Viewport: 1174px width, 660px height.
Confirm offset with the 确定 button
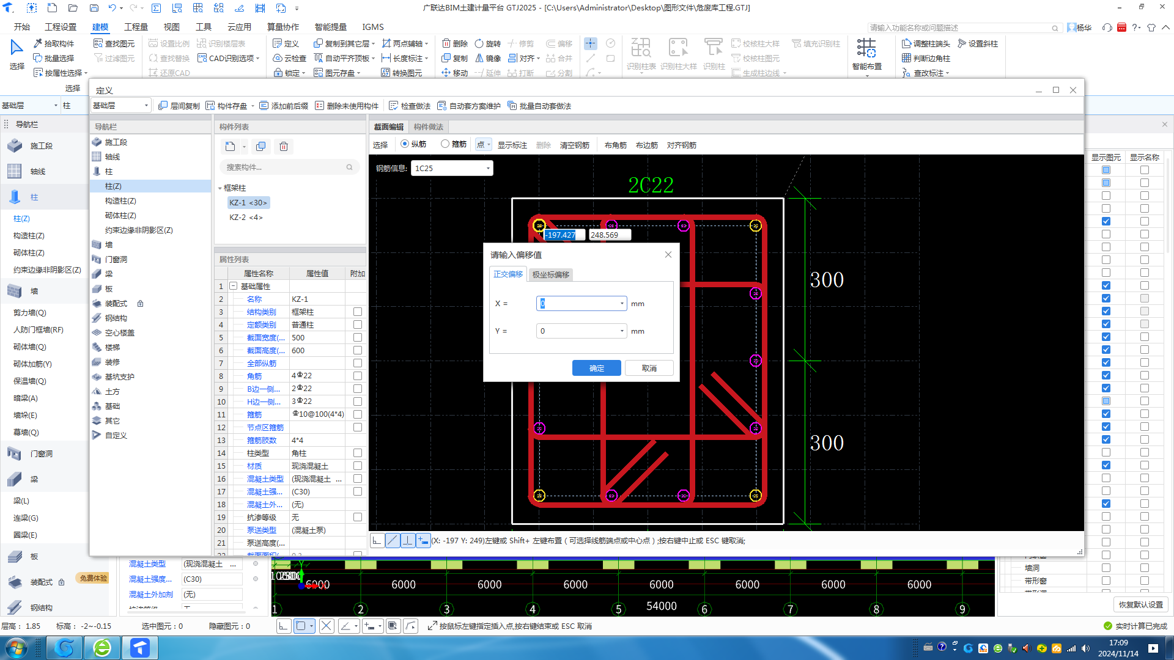pyautogui.click(x=597, y=368)
